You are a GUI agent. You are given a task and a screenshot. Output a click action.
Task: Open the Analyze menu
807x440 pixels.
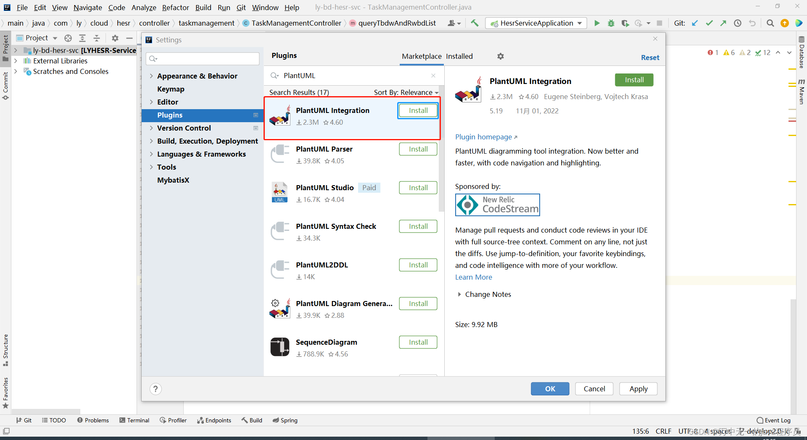(x=144, y=8)
